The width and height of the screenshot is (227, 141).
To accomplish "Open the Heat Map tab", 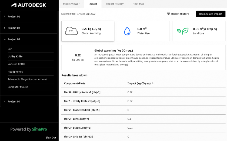I will (x=138, y=4).
